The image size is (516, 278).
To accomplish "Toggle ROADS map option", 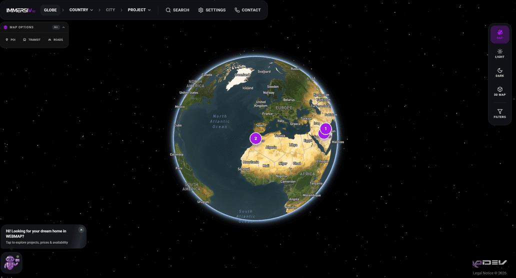I will click(x=55, y=40).
